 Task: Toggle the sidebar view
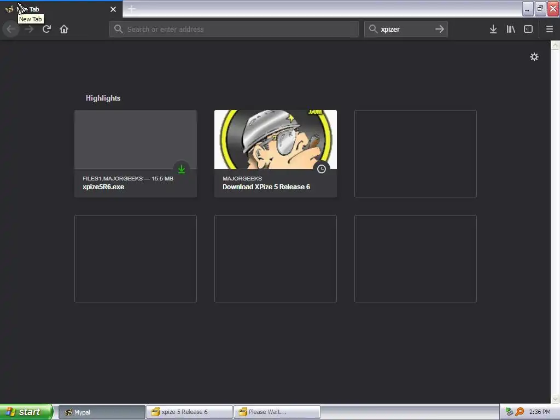pyautogui.click(x=528, y=30)
